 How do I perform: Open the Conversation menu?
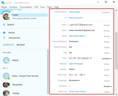[x=26, y=7]
